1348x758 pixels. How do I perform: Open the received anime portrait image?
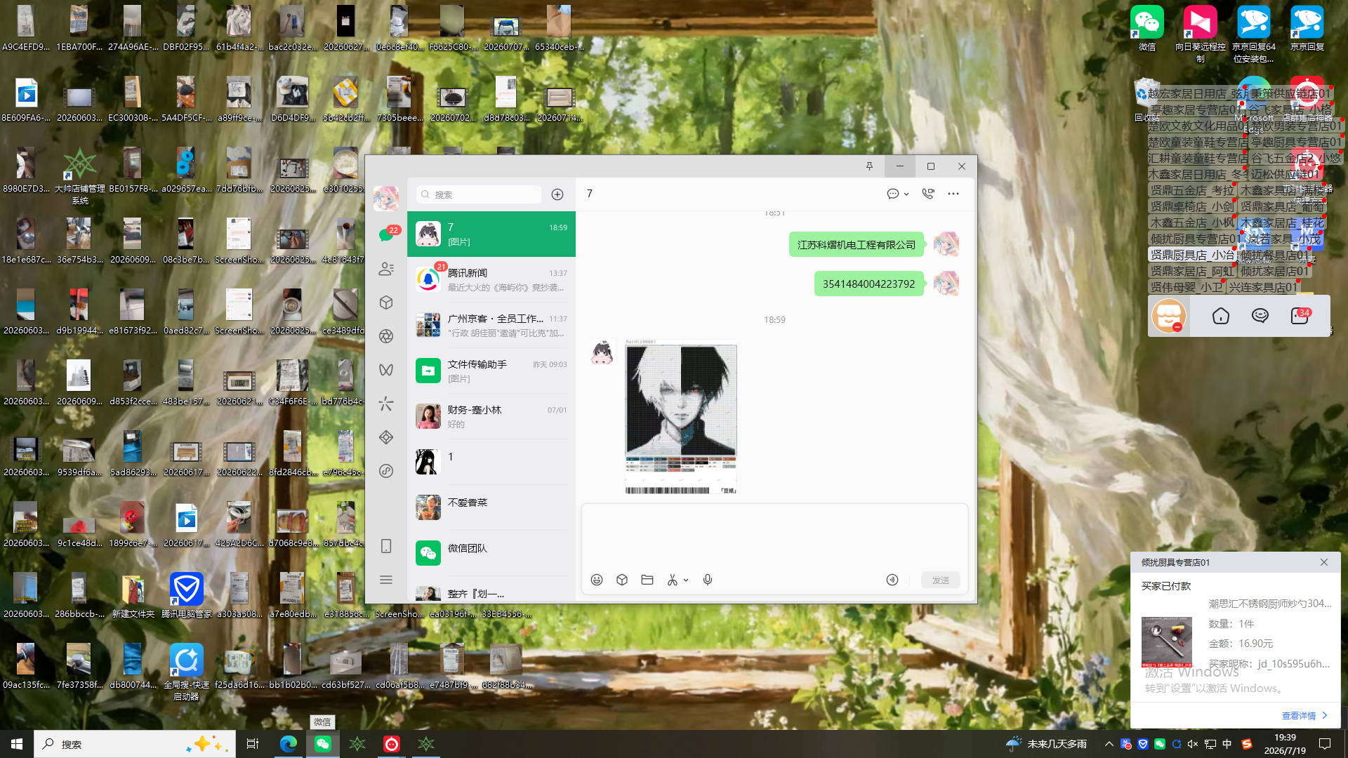click(681, 417)
